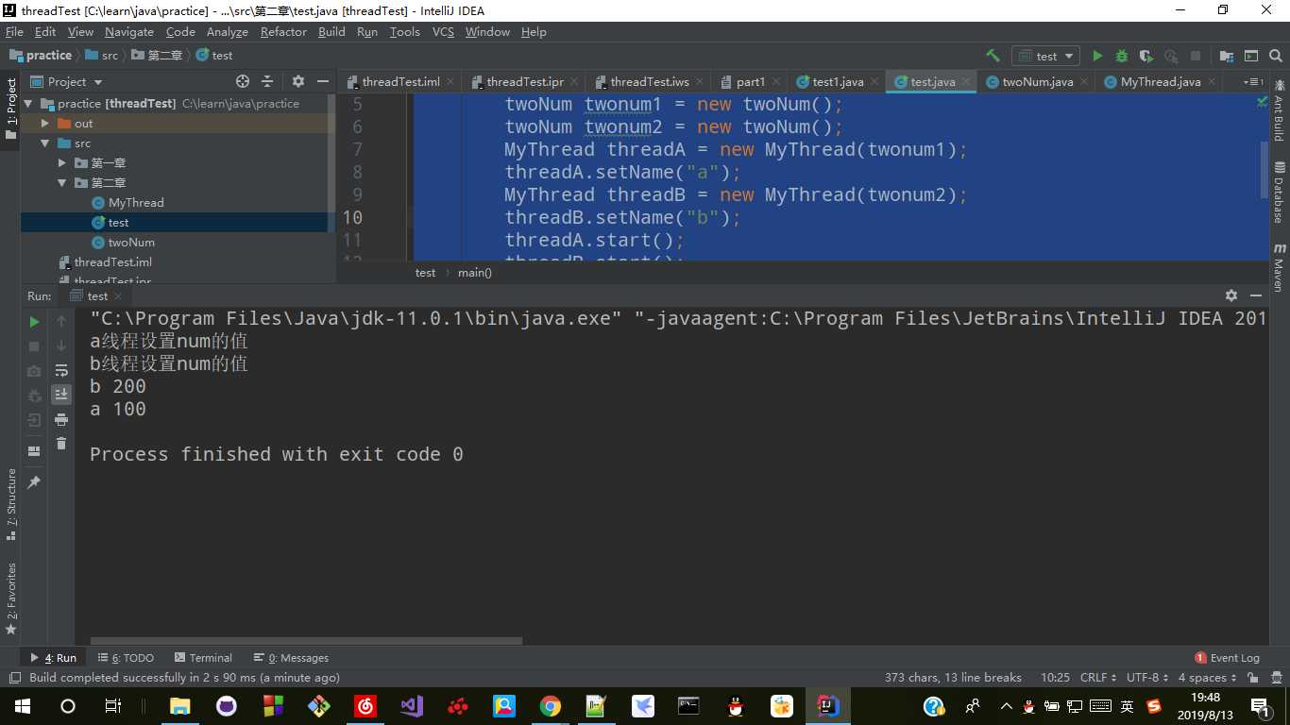Image resolution: width=1290 pixels, height=725 pixels.
Task: Collapse the 第二章 package
Action: (61, 183)
